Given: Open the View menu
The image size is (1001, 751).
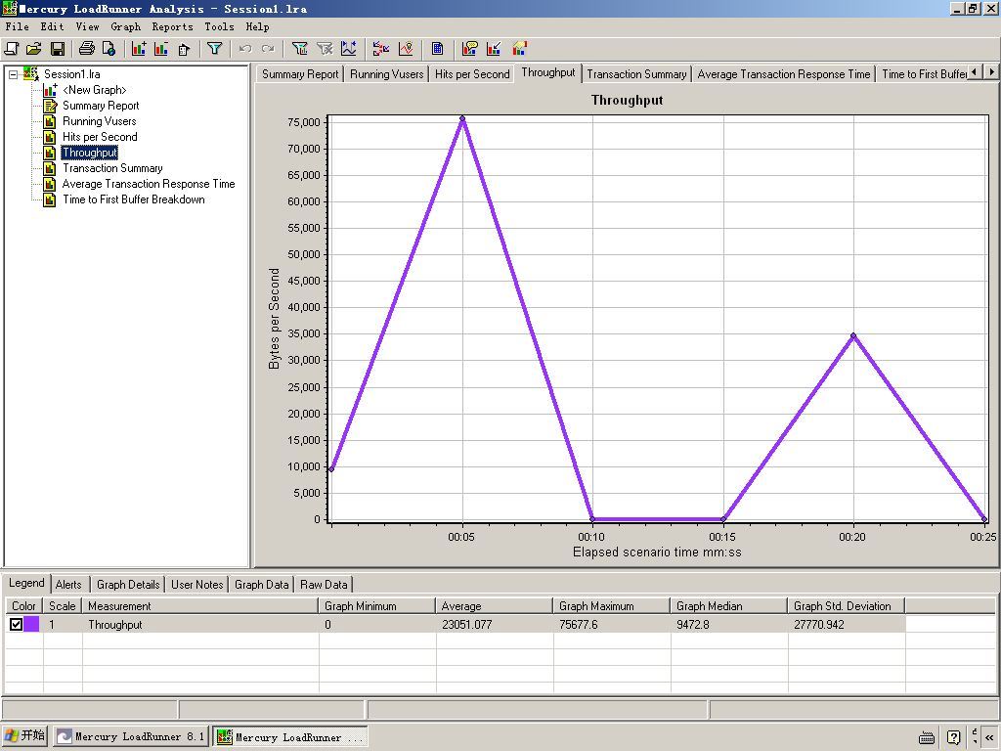Looking at the screenshot, I should click(x=87, y=26).
